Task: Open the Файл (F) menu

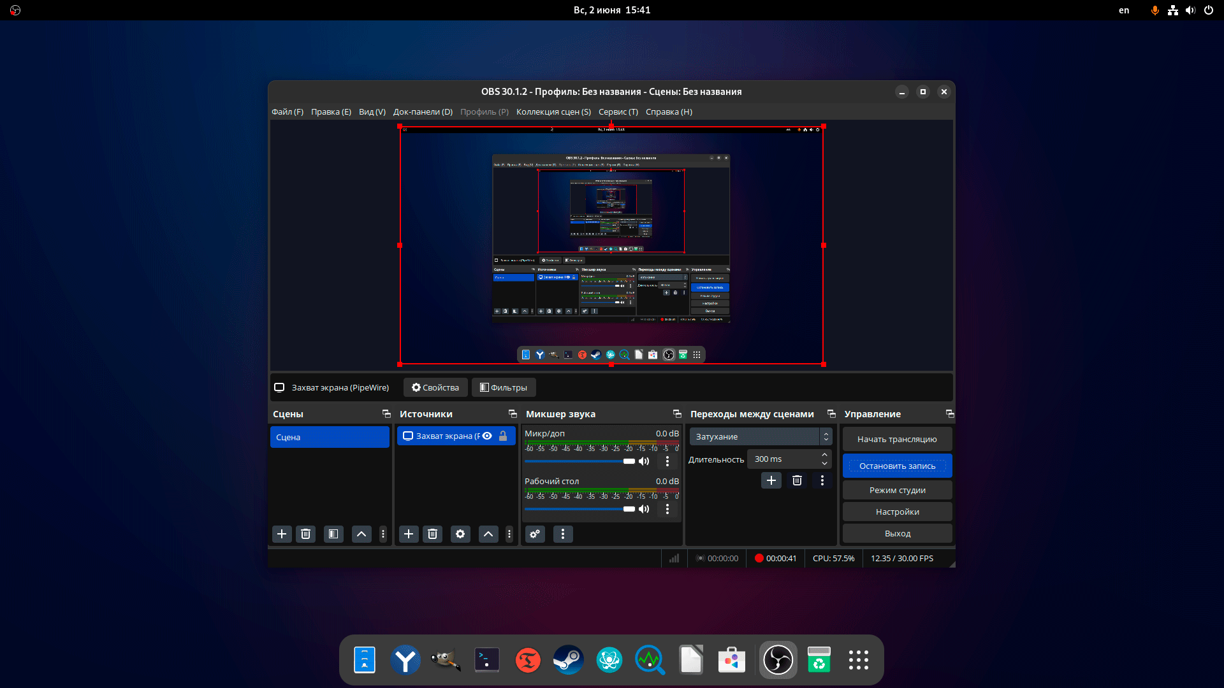Action: coord(288,111)
